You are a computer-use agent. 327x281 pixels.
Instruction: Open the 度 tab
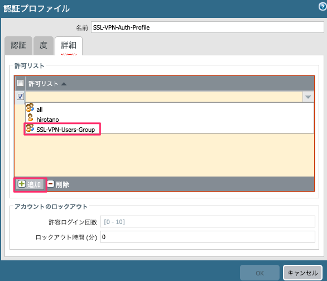(x=44, y=45)
